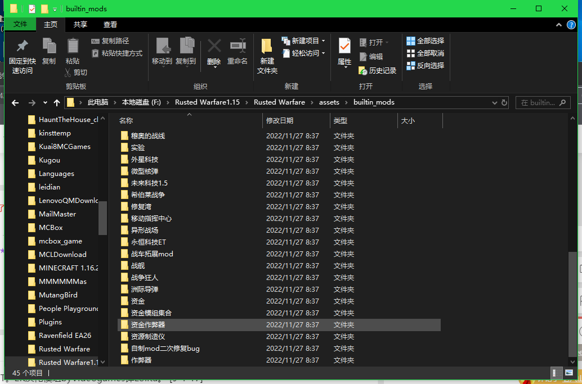Refresh the builtin_mods folder view
Viewport: 582px width, 384px height.
[504, 103]
